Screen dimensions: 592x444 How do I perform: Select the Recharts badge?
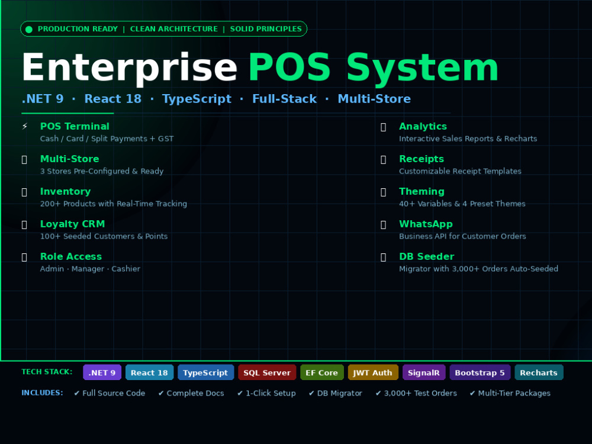(x=539, y=372)
